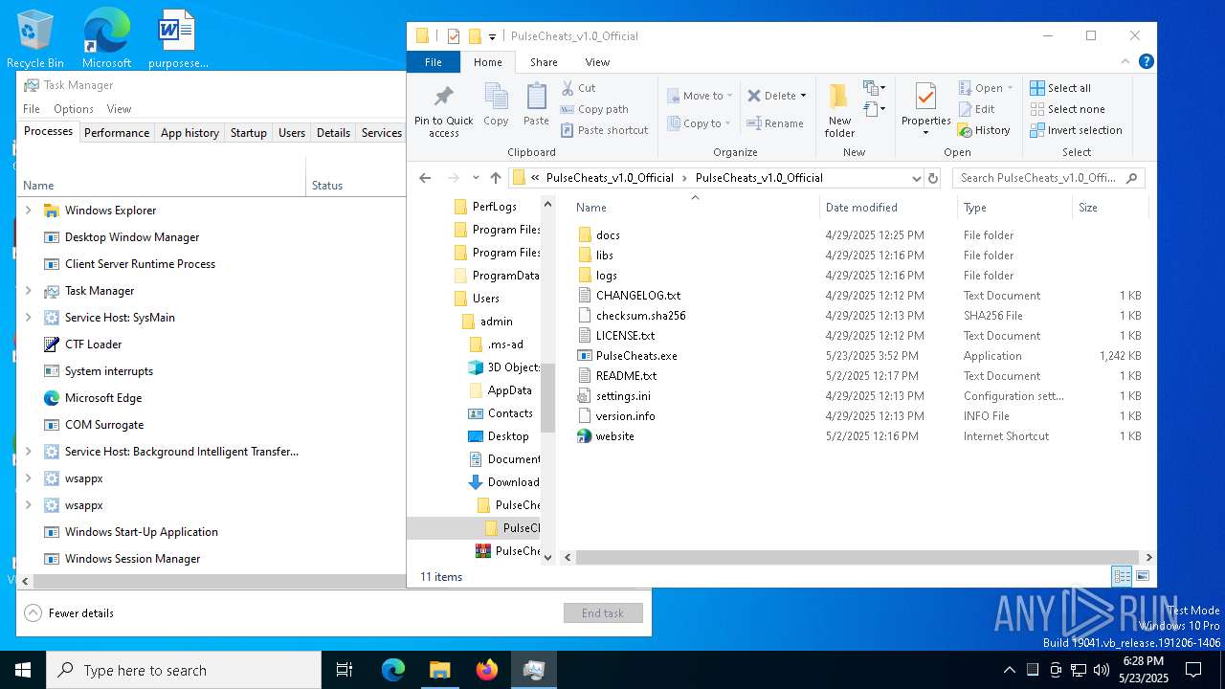
Task: Click Up one level arrow
Action: (495, 178)
